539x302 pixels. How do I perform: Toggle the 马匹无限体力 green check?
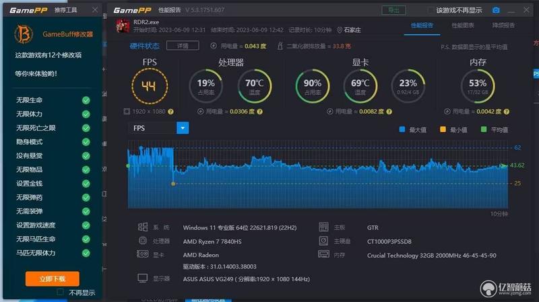tap(86, 253)
